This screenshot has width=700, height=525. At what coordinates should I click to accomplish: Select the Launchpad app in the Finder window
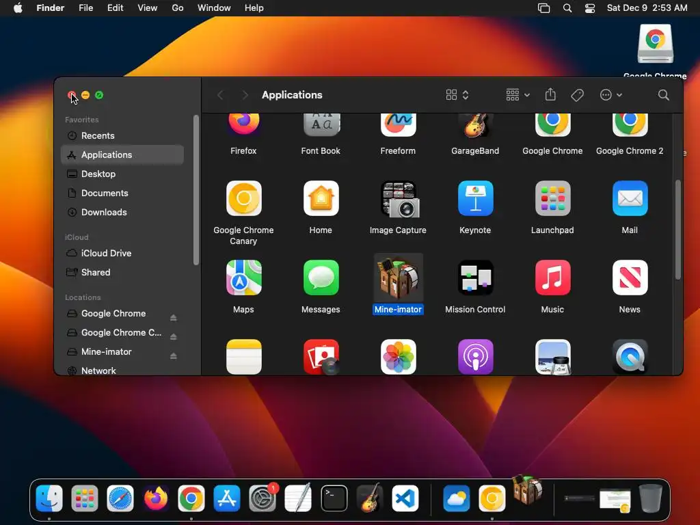tap(552, 198)
